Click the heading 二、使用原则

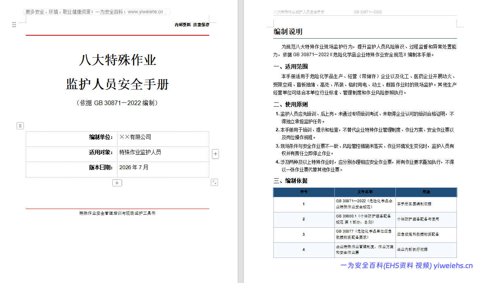(291, 105)
